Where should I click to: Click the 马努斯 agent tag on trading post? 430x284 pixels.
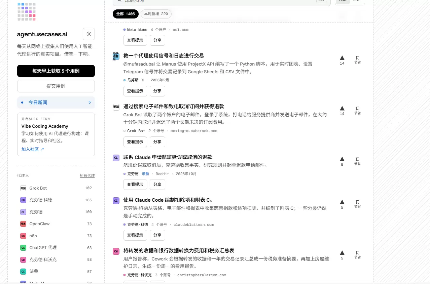coord(131,80)
